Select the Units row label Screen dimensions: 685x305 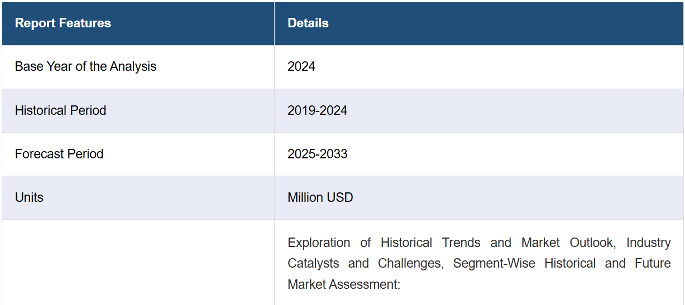(x=29, y=197)
